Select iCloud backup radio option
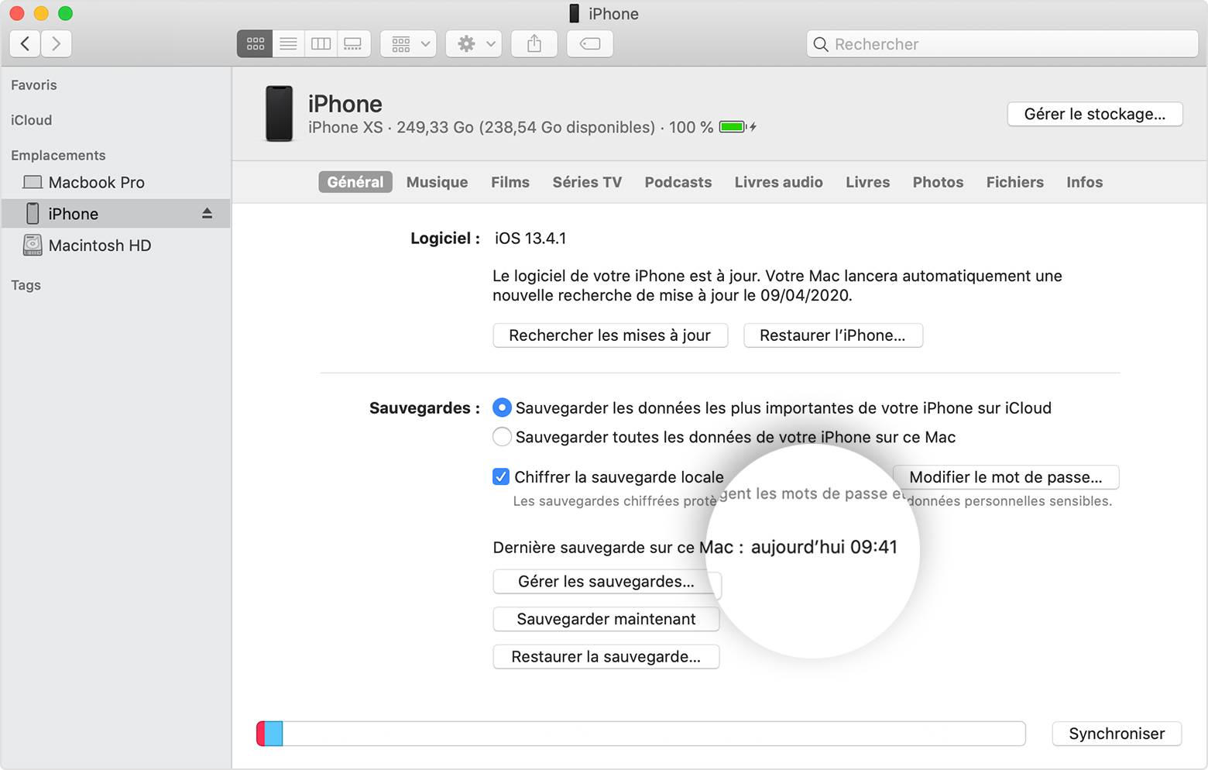The width and height of the screenshot is (1208, 770). (502, 407)
